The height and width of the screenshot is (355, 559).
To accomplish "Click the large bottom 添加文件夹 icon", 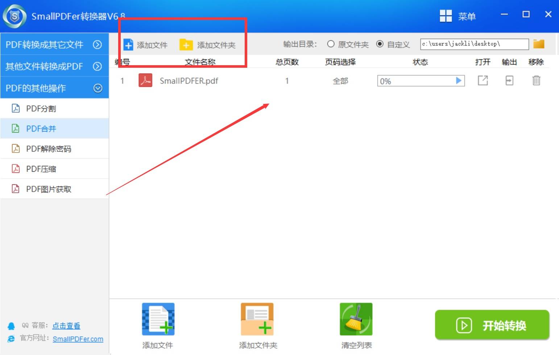I will click(x=257, y=319).
